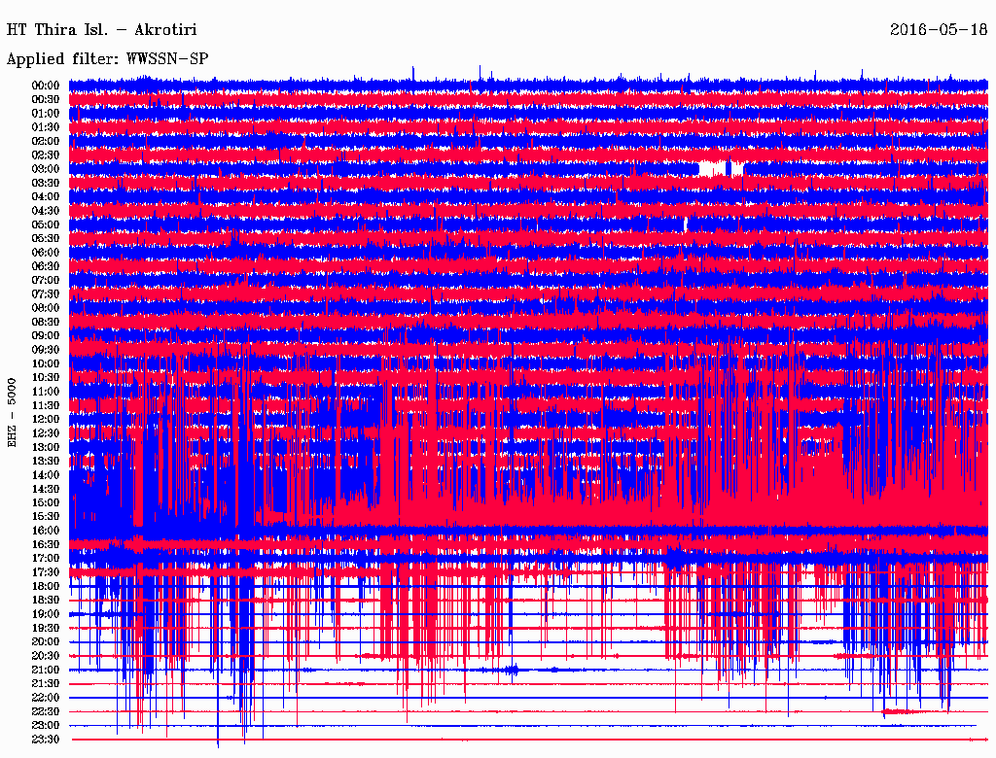Image resolution: width=996 pixels, height=758 pixels.
Task: Select the 04:30 time label
Action: (45, 211)
